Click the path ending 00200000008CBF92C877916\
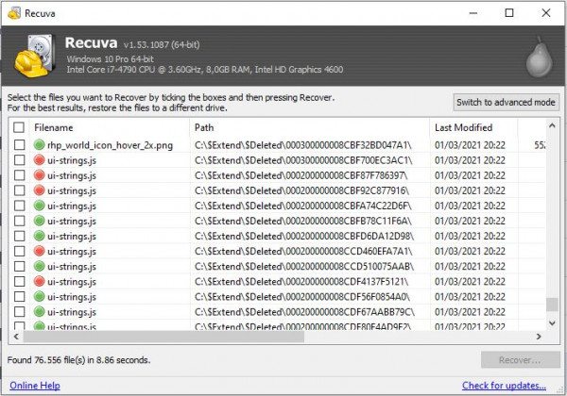This screenshot has width=567, height=396. (x=302, y=190)
